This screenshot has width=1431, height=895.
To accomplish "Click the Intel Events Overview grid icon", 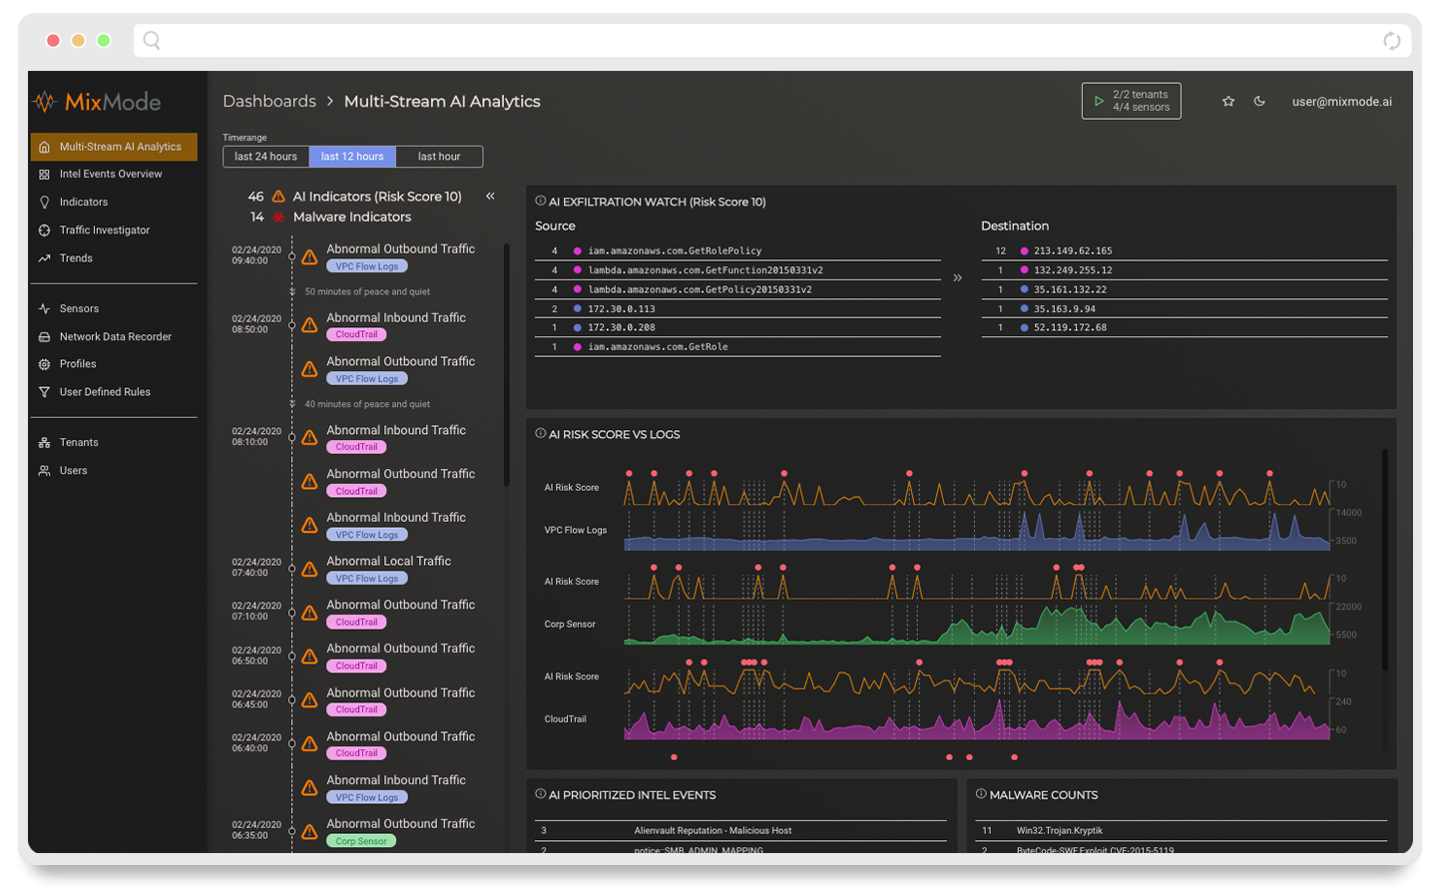I will point(44,175).
